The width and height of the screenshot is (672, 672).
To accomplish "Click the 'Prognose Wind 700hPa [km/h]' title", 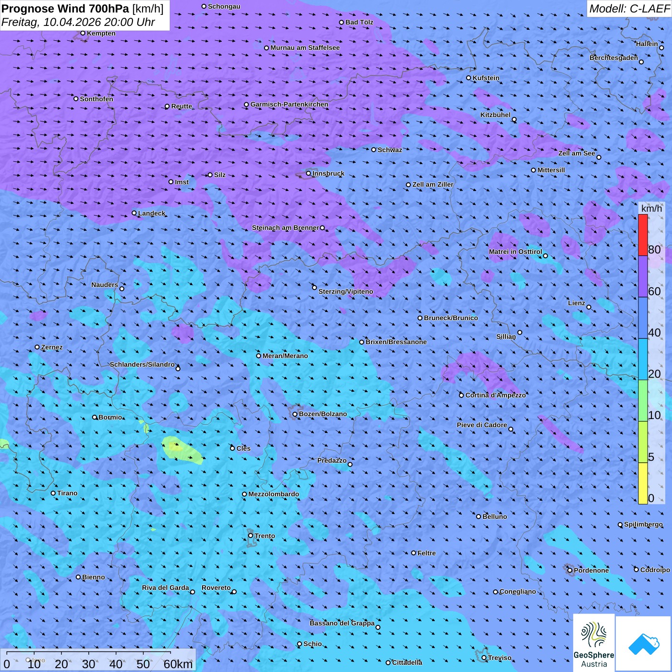I will click(x=83, y=9).
